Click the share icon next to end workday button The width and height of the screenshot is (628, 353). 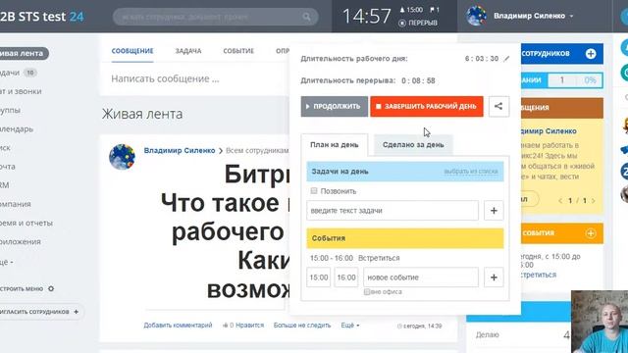(x=498, y=107)
